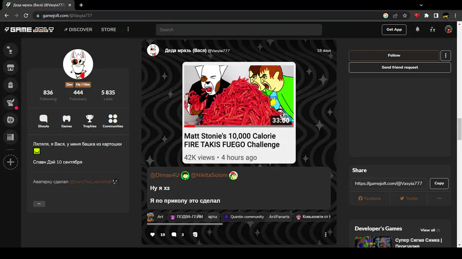462x259 pixels.
Task: Send friend request to user
Action: 399,68
